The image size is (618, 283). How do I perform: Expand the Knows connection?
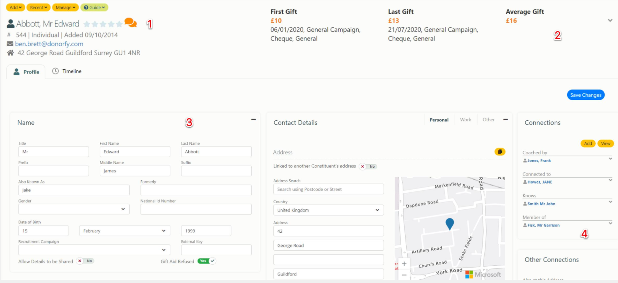click(610, 201)
